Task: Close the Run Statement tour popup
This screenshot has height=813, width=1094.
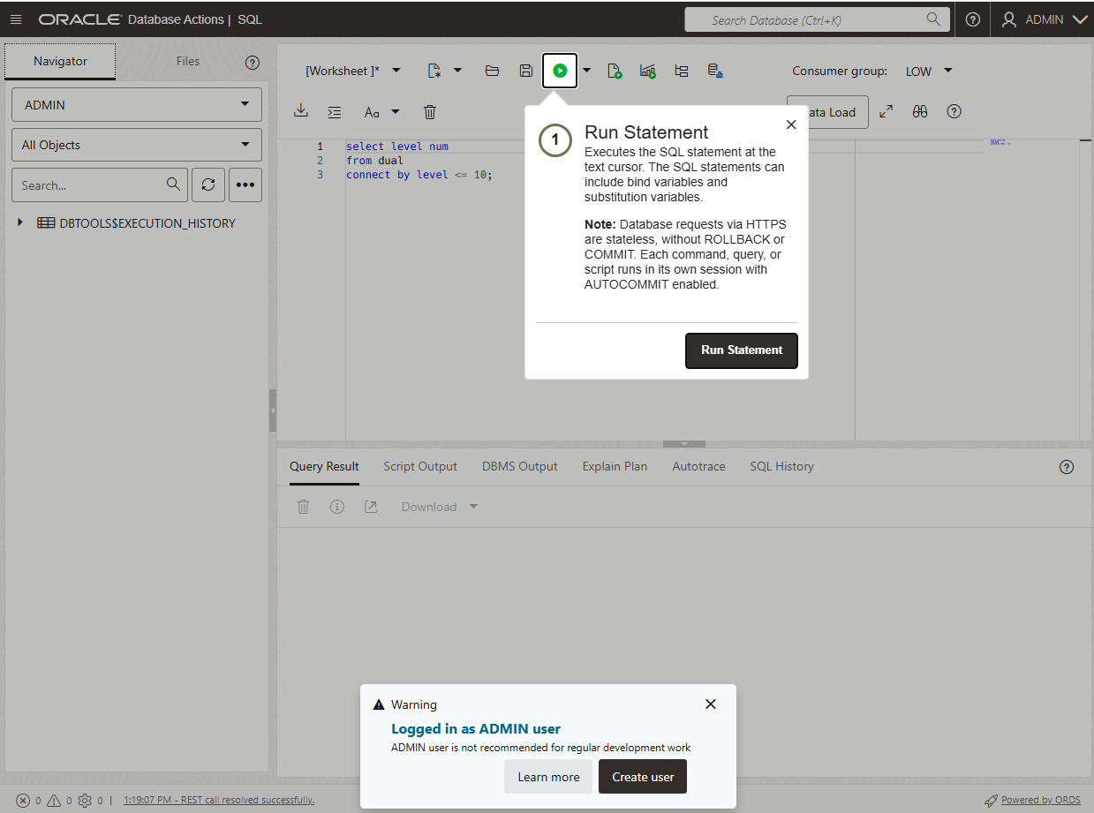Action: (791, 124)
